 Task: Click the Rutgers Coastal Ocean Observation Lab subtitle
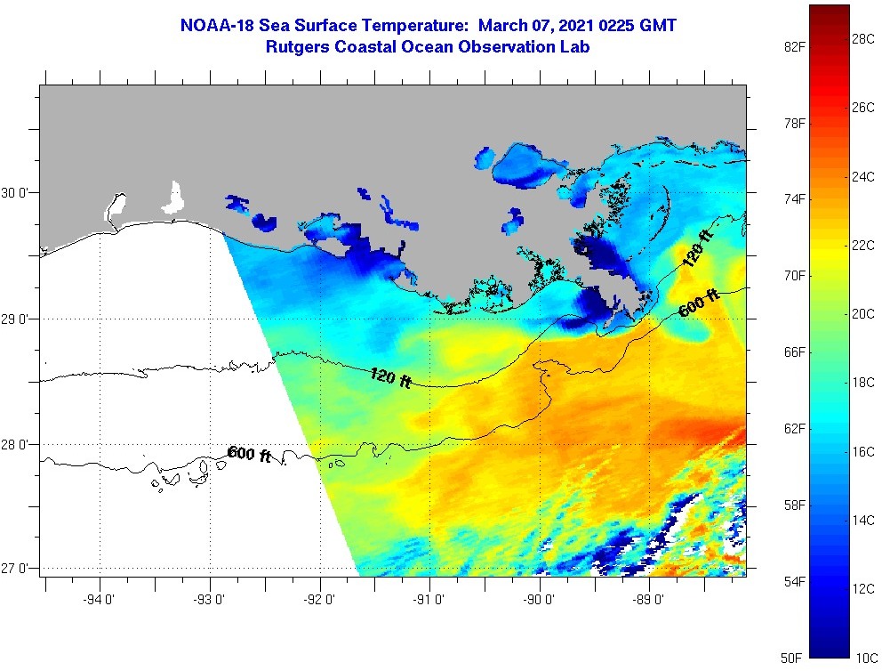click(428, 47)
